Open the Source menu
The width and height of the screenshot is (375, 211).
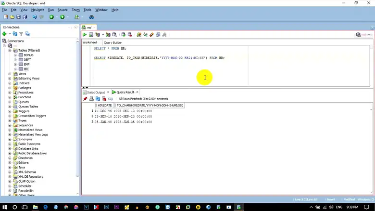(x=62, y=10)
